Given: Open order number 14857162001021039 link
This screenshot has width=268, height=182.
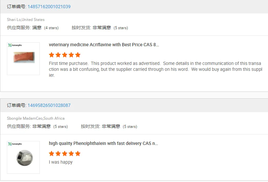Looking at the screenshot, I should click(x=49, y=7).
